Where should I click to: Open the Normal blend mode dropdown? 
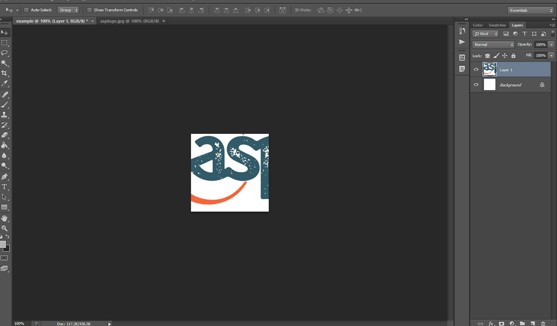(493, 45)
